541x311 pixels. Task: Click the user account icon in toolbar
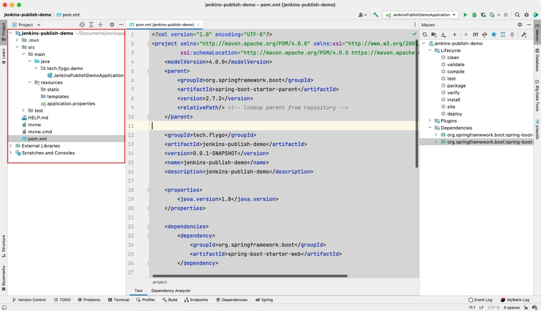pos(362,15)
